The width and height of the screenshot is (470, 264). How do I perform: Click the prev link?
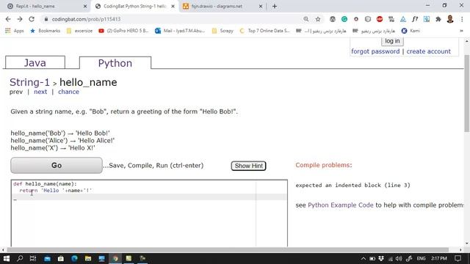pyautogui.click(x=16, y=92)
